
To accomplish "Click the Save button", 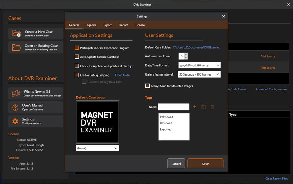I will 205,164.
